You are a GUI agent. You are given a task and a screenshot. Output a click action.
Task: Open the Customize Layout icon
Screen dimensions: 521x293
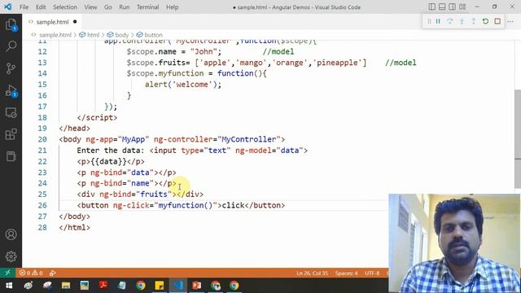pyautogui.click(x=462, y=7)
